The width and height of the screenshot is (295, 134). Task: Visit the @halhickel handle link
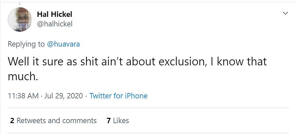(55, 24)
